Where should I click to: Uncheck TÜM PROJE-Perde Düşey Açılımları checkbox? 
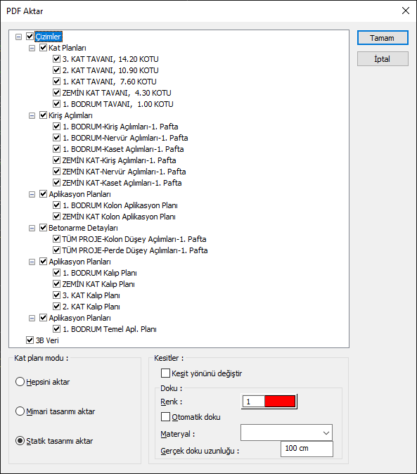pos(56,250)
